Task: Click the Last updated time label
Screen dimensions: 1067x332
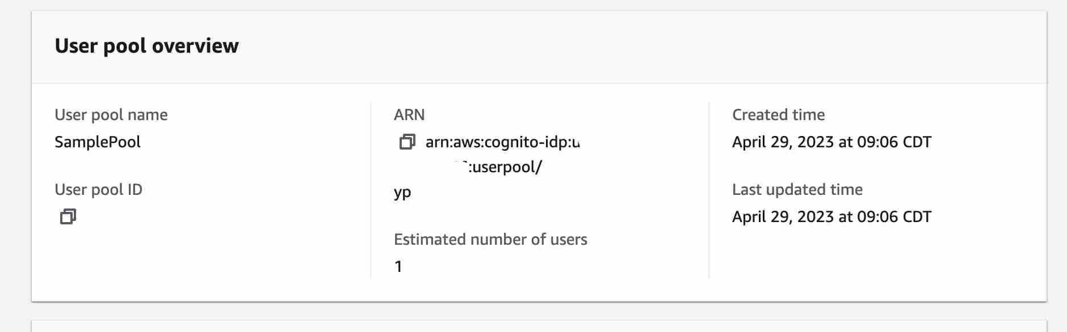Action: point(797,189)
